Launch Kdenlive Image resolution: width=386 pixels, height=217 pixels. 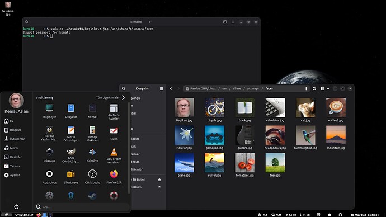pos(92,155)
